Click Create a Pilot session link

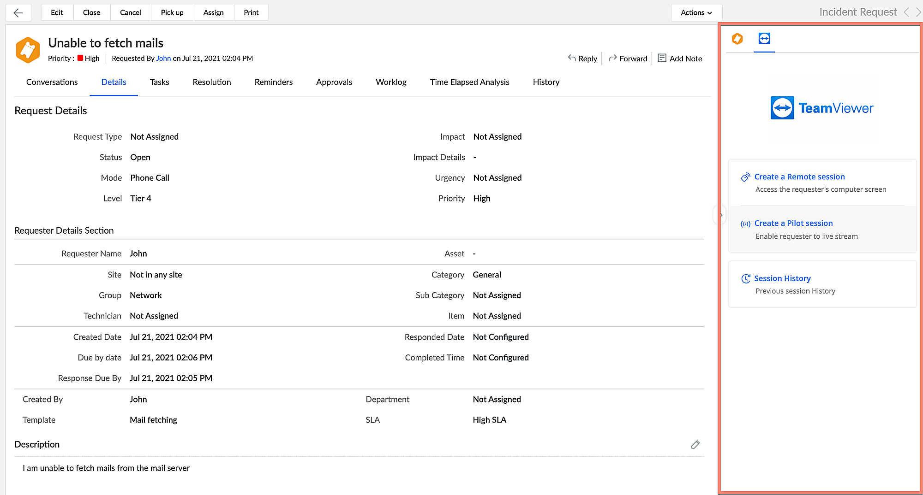coord(793,224)
